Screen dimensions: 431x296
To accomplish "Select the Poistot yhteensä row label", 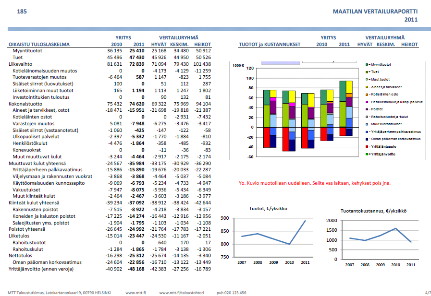I will coord(27,229).
